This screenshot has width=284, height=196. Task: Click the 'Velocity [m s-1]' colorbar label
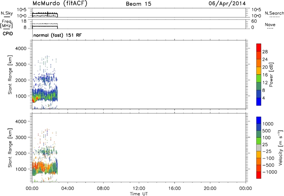[280, 148]
